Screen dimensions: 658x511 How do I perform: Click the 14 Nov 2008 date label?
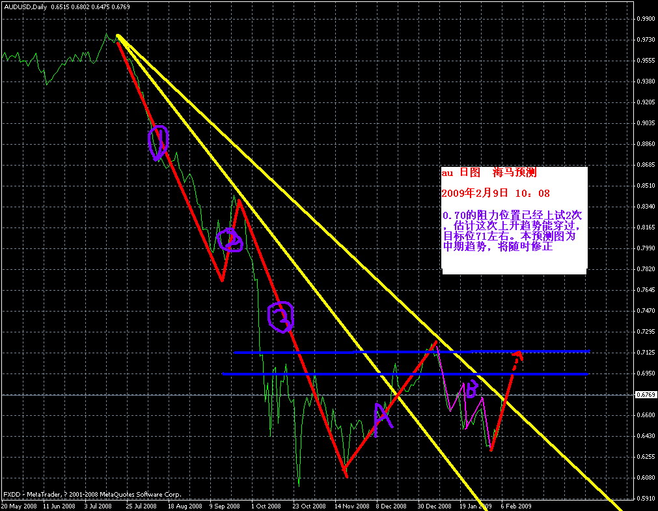[351, 506]
